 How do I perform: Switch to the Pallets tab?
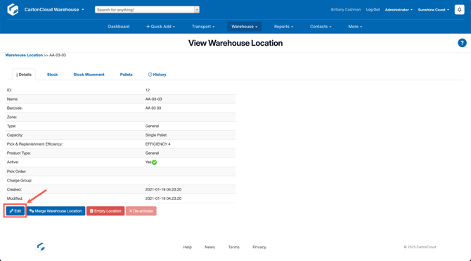click(x=126, y=75)
